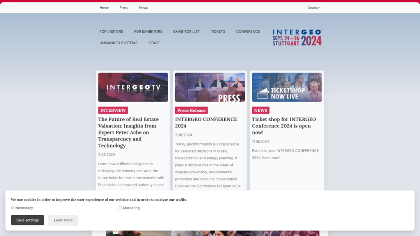This screenshot has width=420, height=236.
Task: Open the Ticketshop Now Live thumbnail
Action: [x=287, y=87]
